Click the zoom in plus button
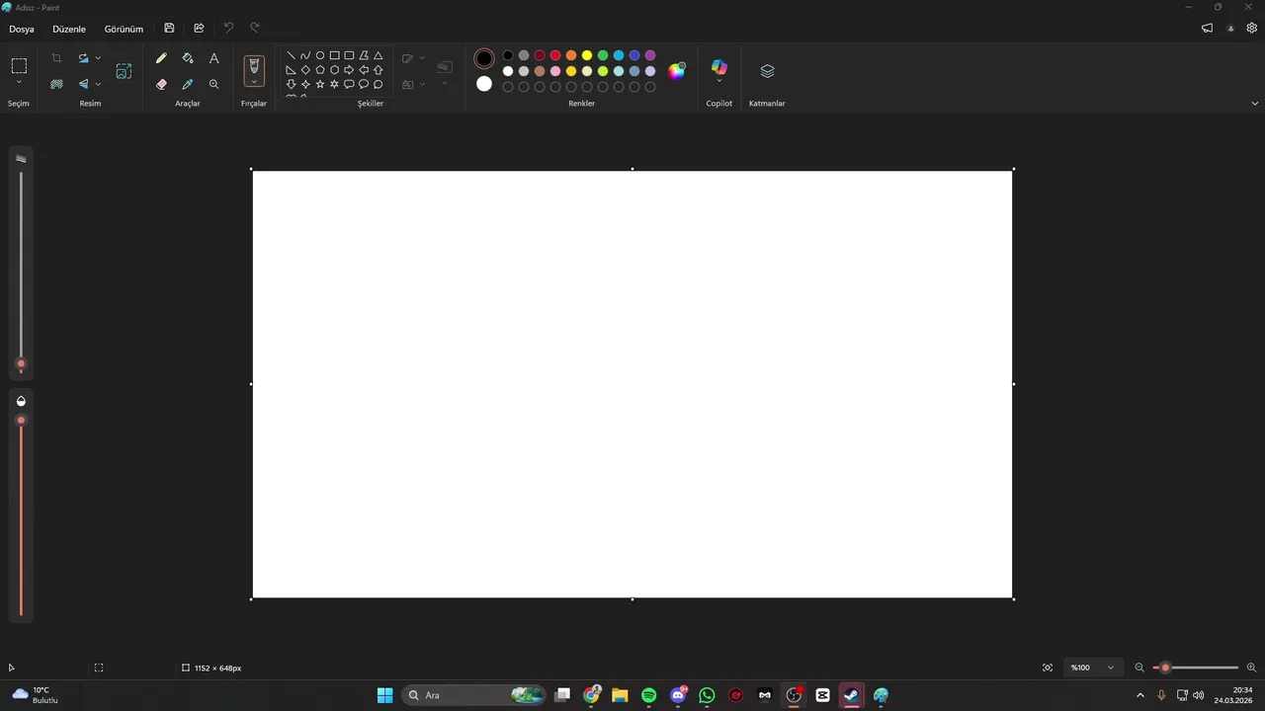Viewport: 1265px width, 711px height. [1251, 668]
